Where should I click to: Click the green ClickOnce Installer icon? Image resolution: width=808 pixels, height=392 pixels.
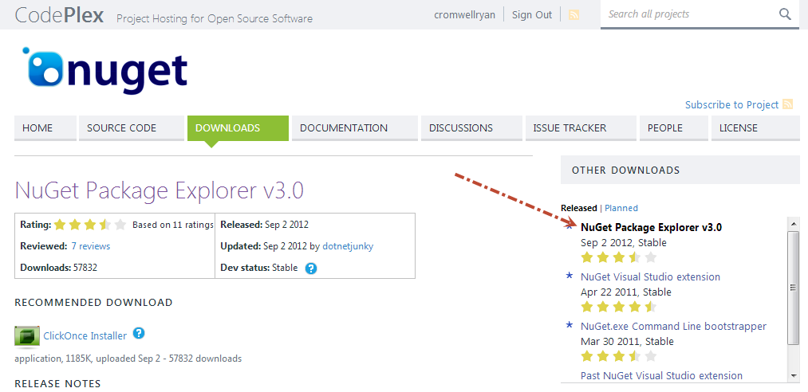point(27,336)
